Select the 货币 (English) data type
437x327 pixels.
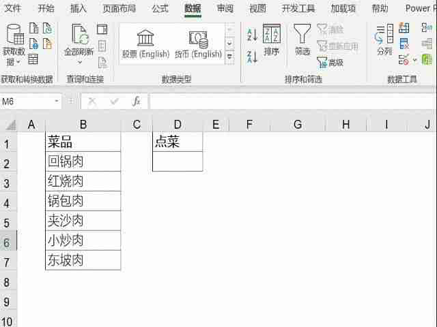point(198,44)
